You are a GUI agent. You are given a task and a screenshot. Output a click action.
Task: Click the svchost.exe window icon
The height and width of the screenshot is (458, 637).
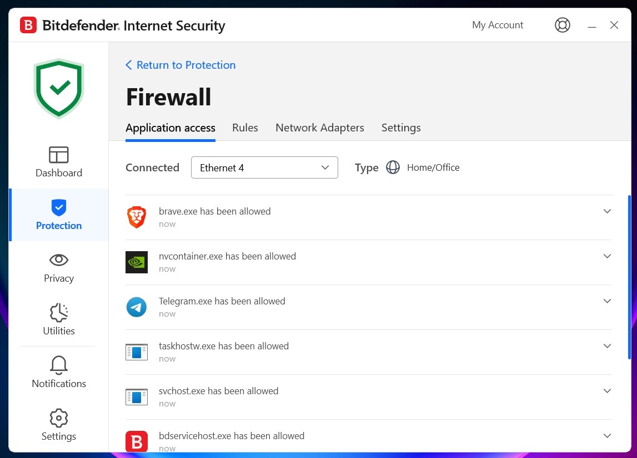(137, 397)
